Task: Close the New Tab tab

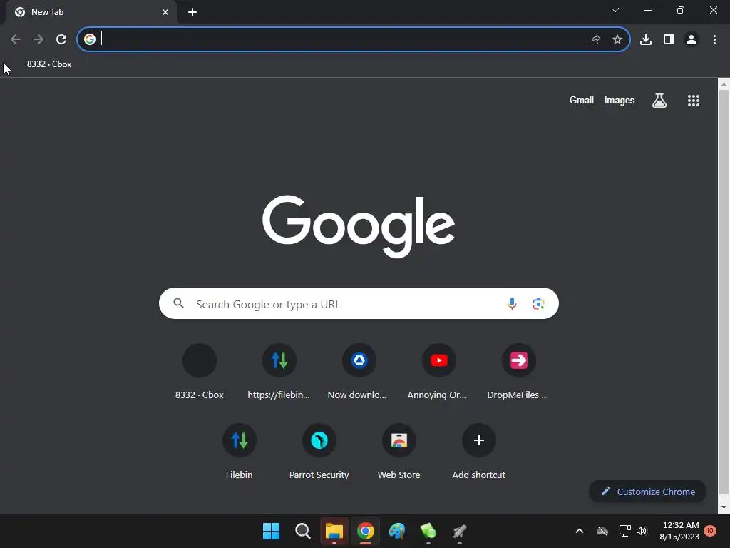Action: 165,12
